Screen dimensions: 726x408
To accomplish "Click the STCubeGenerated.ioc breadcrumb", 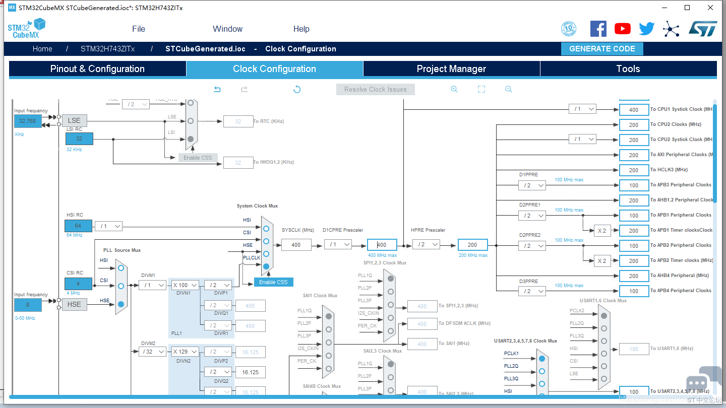I will 206,49.
